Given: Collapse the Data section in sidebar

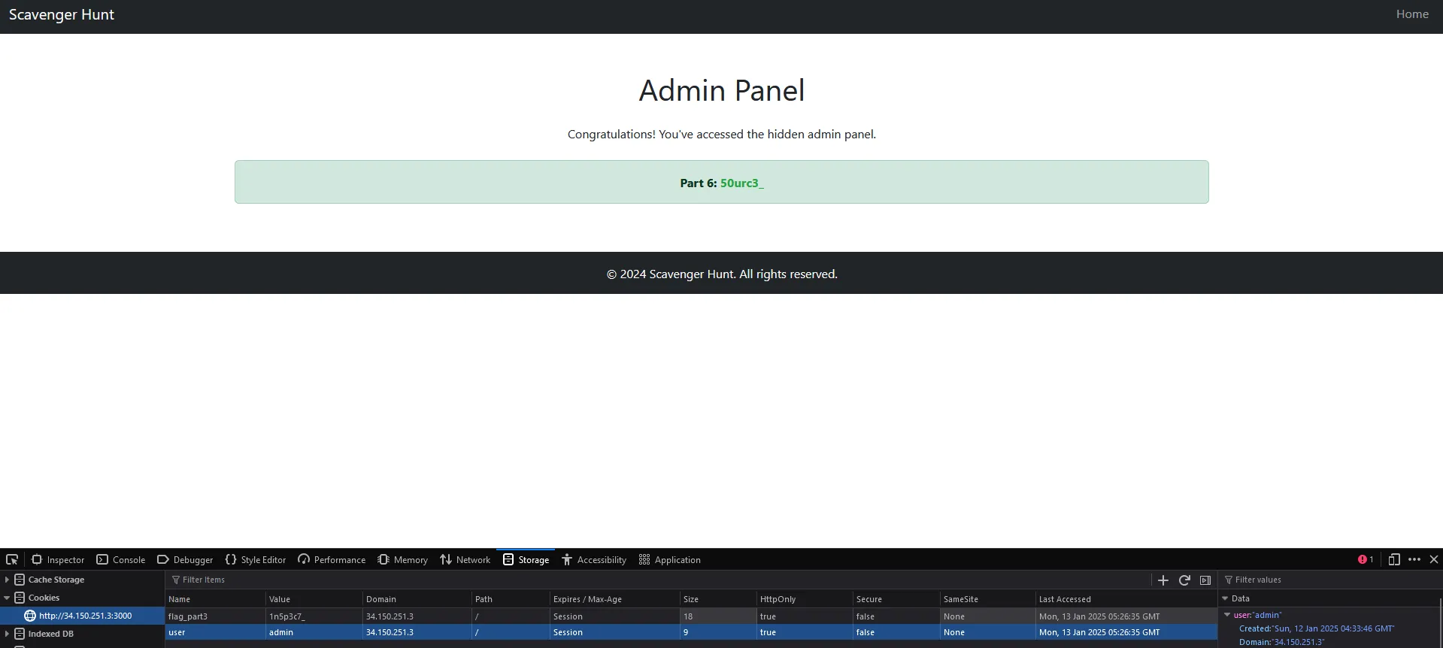Looking at the screenshot, I should point(1225,598).
